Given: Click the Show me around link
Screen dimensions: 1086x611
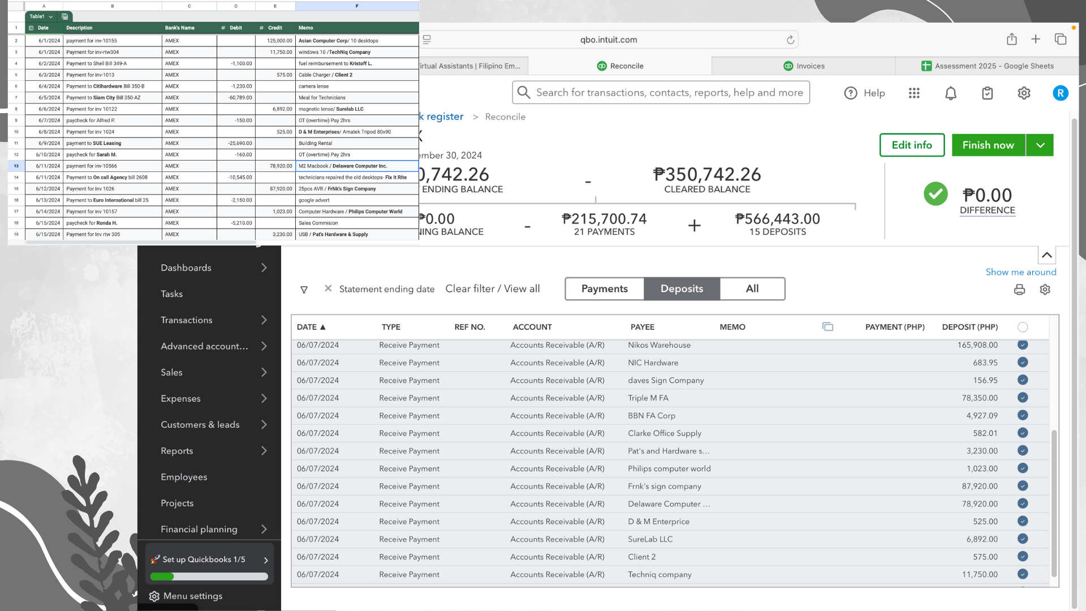Looking at the screenshot, I should (1020, 272).
